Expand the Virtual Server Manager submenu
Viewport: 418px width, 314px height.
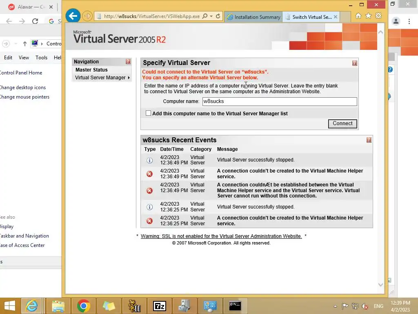129,78
